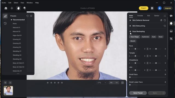Collapse the Face Reshaping section

[x=130, y=32]
